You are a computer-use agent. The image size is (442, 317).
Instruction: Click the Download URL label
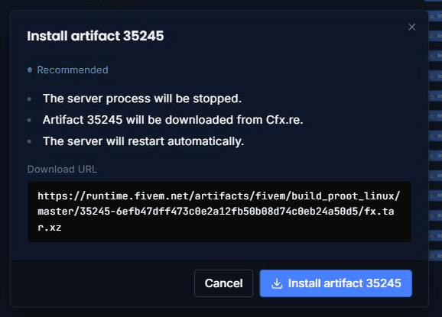point(62,170)
